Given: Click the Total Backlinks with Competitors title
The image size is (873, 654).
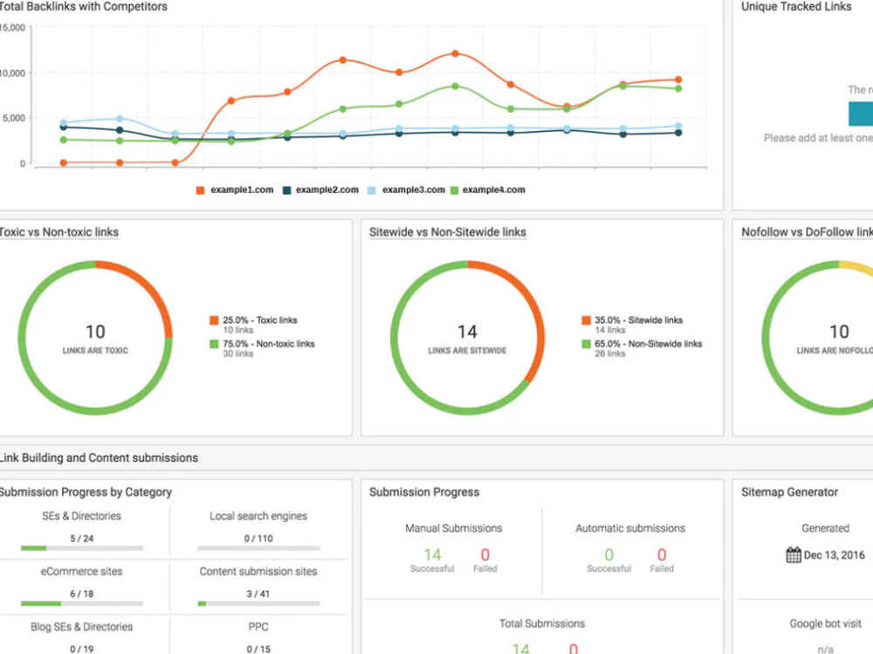Looking at the screenshot, I should pyautogui.click(x=84, y=7).
